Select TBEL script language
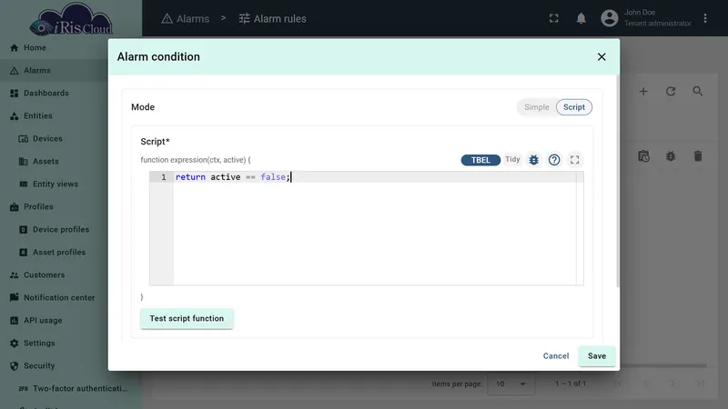728x409 pixels. (480, 160)
